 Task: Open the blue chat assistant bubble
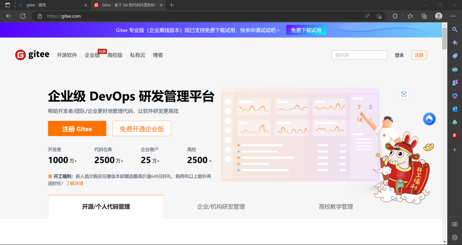[x=429, y=119]
